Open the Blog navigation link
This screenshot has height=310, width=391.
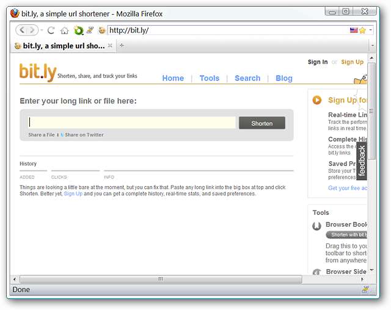coord(284,78)
